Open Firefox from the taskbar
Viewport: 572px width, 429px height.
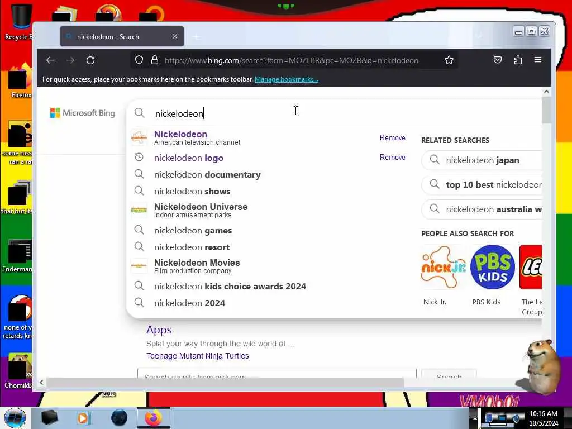[x=153, y=418]
